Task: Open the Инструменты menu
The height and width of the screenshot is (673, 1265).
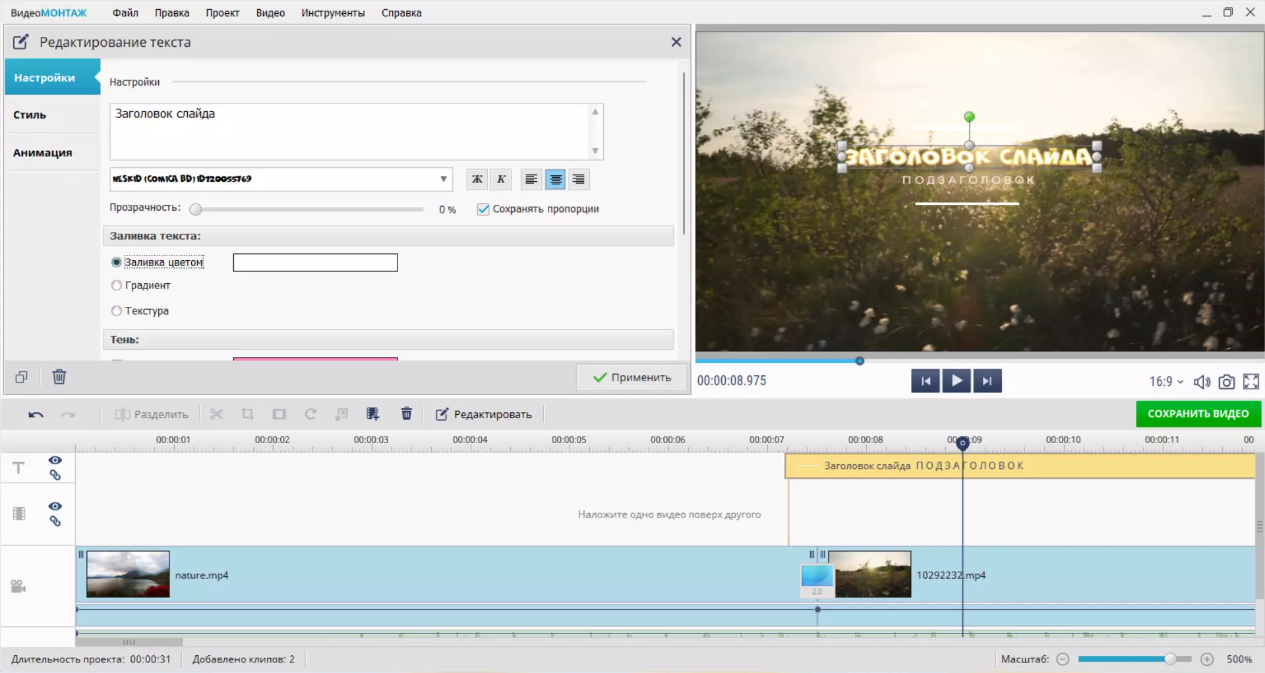Action: (333, 13)
